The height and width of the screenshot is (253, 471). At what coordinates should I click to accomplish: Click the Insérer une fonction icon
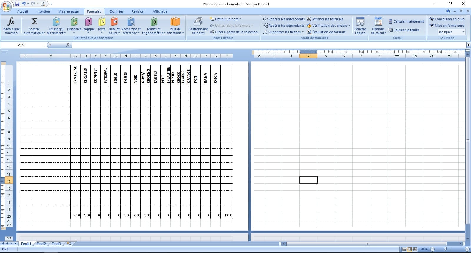coord(11,22)
